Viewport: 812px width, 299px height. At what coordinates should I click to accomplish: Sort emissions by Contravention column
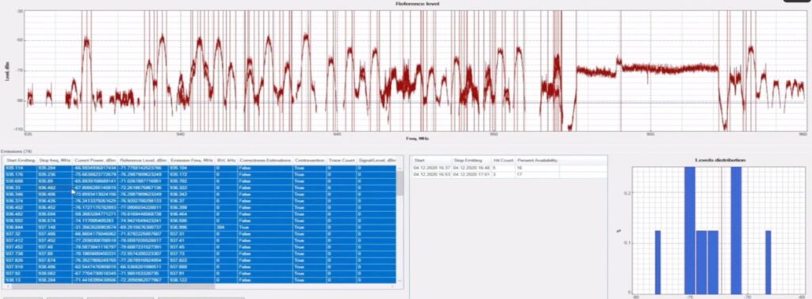click(x=310, y=161)
